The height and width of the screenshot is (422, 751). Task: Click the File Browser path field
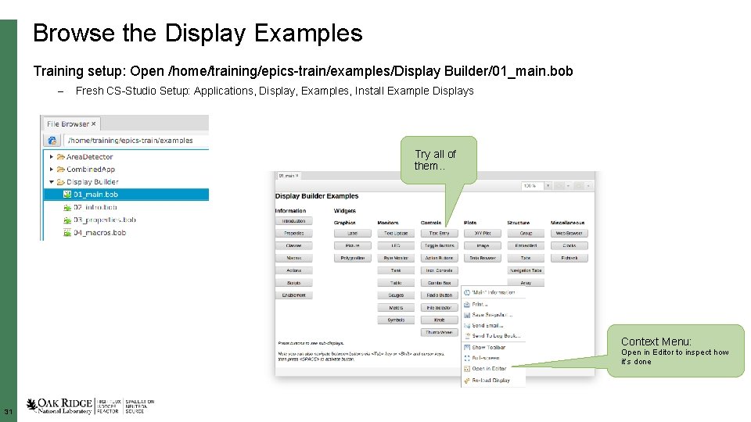[136, 140]
